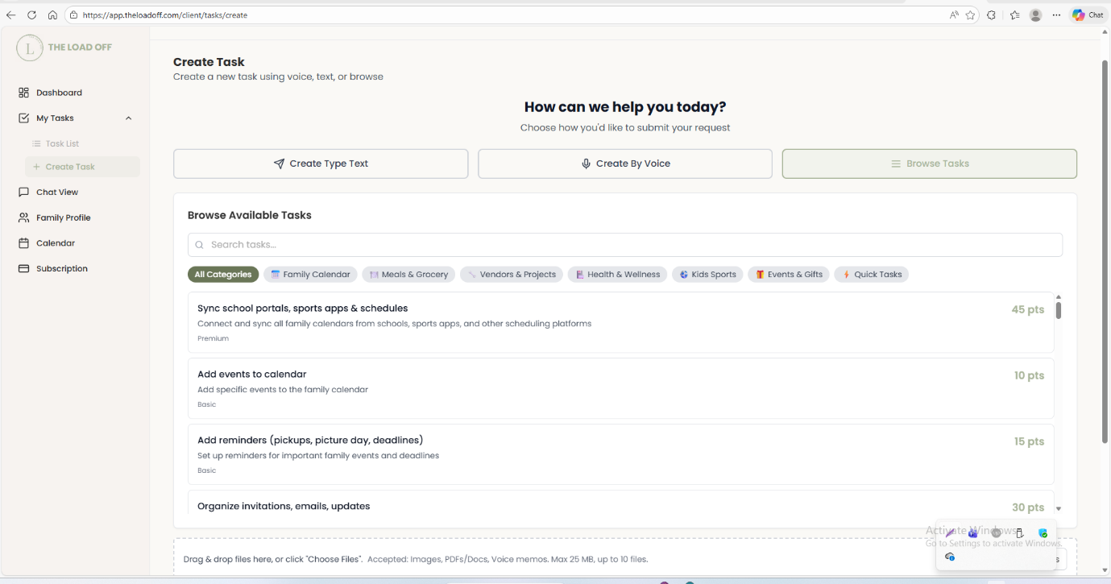Select the Add events to calendar task
Viewport: 1111px width, 584px height.
coord(621,388)
